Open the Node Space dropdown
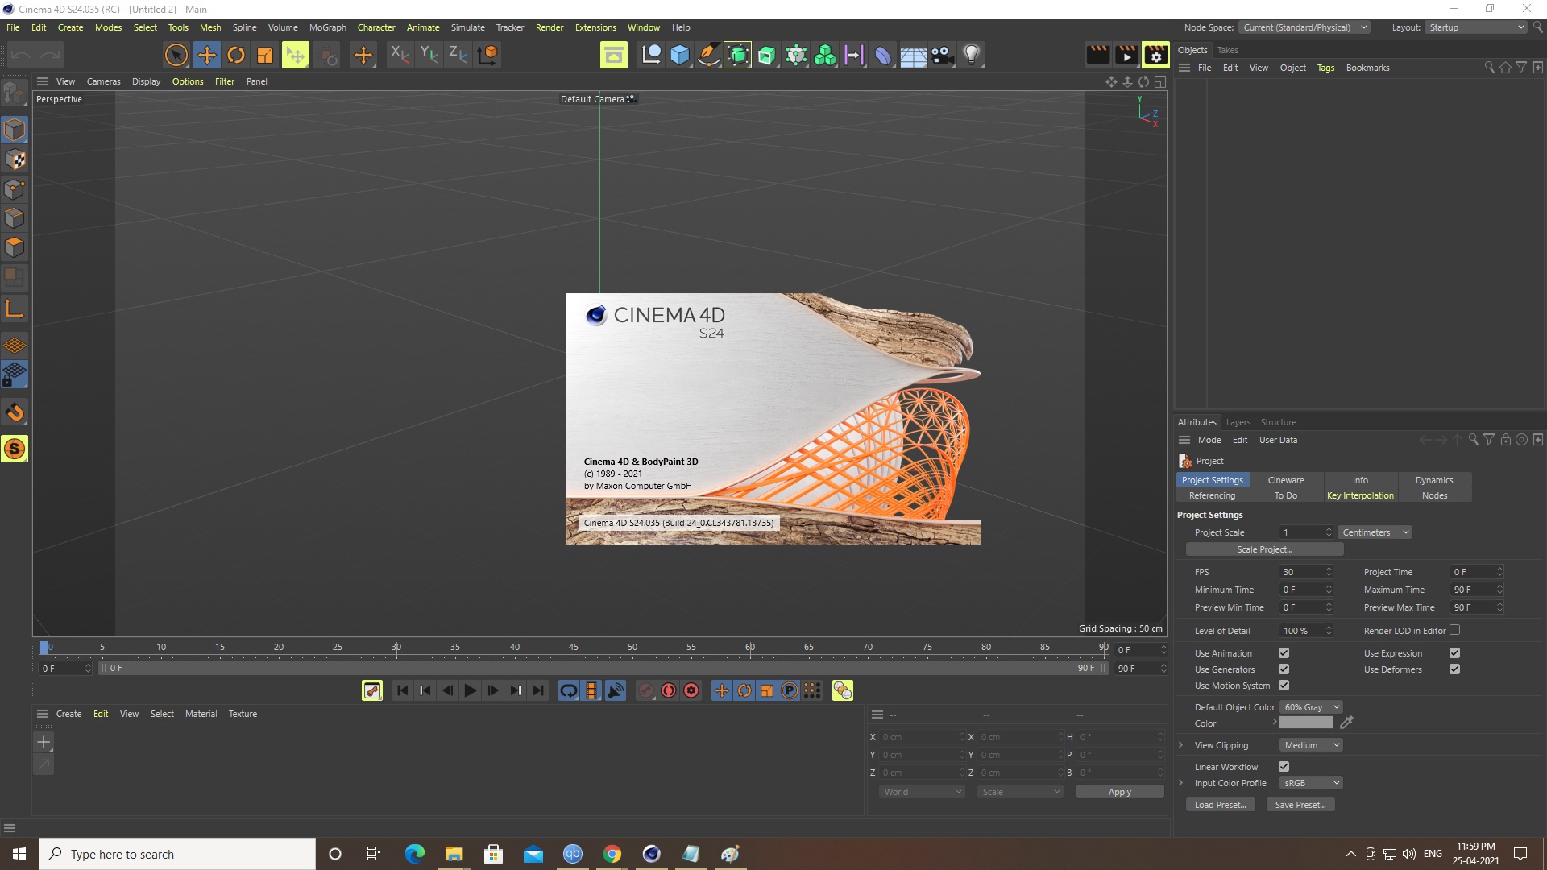Image resolution: width=1547 pixels, height=870 pixels. tap(1304, 27)
